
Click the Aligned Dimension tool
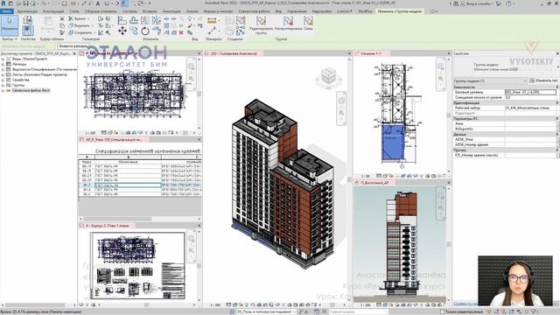212,31
